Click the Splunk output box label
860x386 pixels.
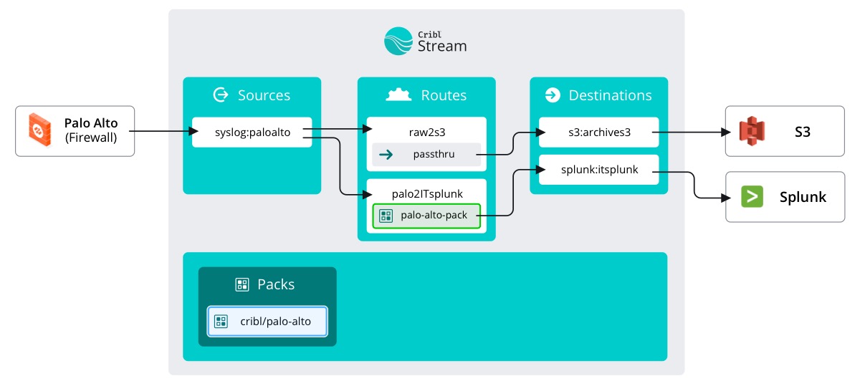coord(803,197)
